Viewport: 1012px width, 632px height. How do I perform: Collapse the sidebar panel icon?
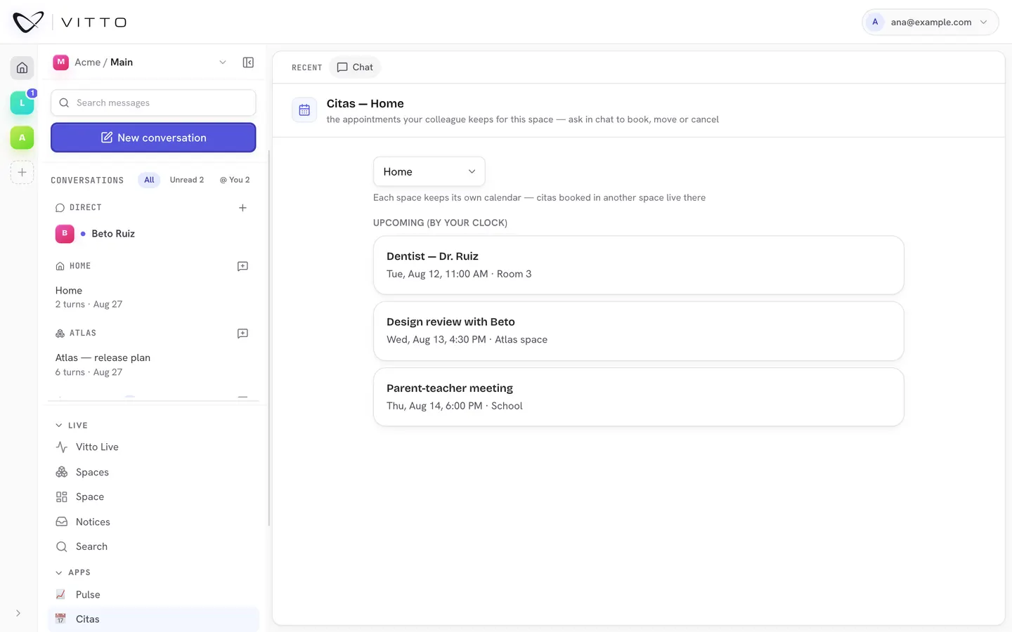pyautogui.click(x=248, y=62)
